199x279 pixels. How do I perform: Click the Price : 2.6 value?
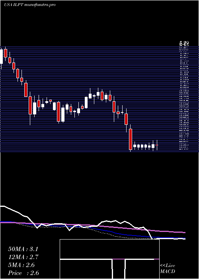[x=23, y=273]
